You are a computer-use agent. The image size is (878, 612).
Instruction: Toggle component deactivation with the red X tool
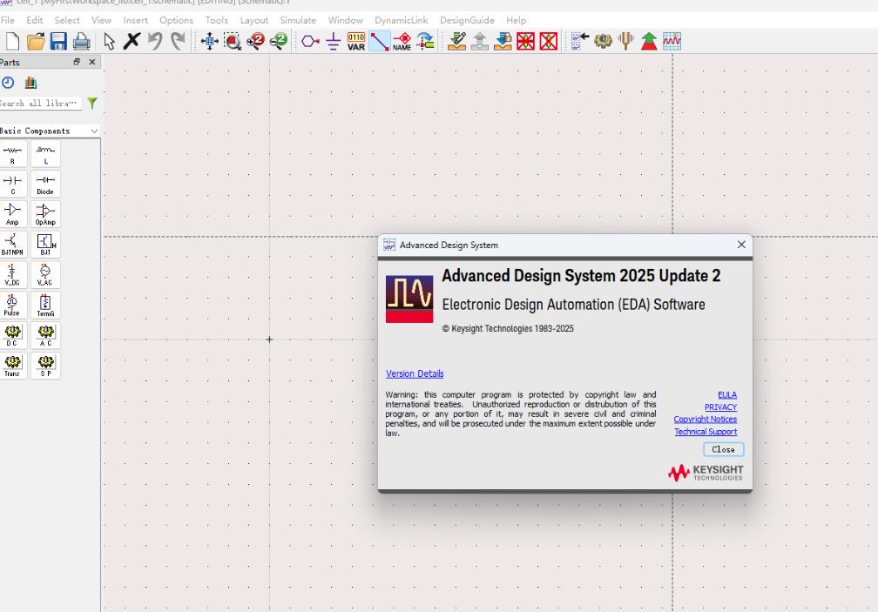[x=527, y=40]
